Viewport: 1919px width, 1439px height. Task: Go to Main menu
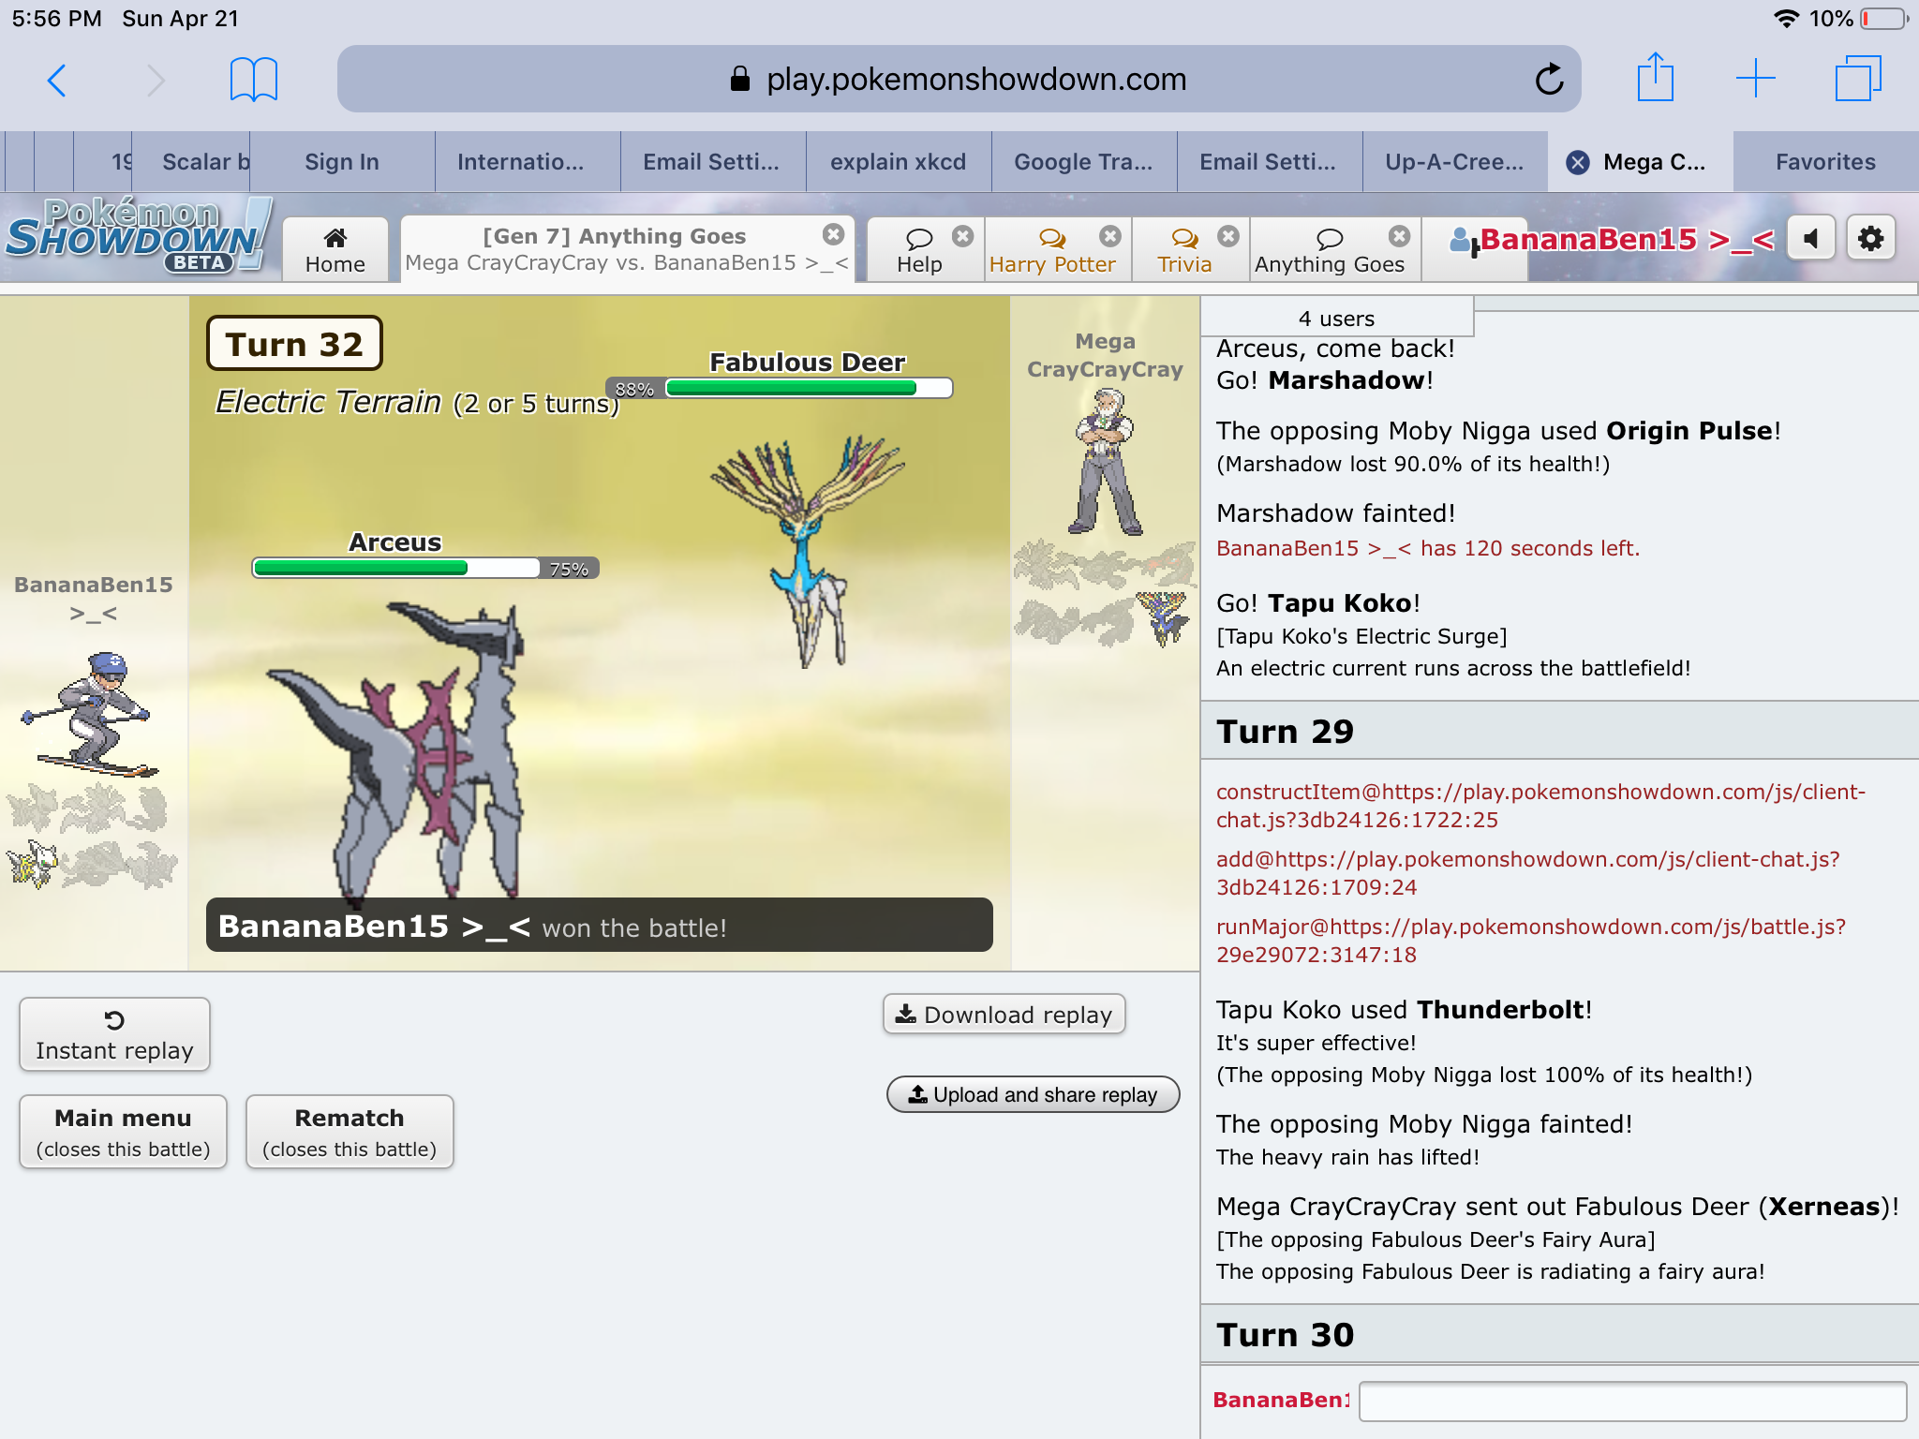pyautogui.click(x=123, y=1132)
